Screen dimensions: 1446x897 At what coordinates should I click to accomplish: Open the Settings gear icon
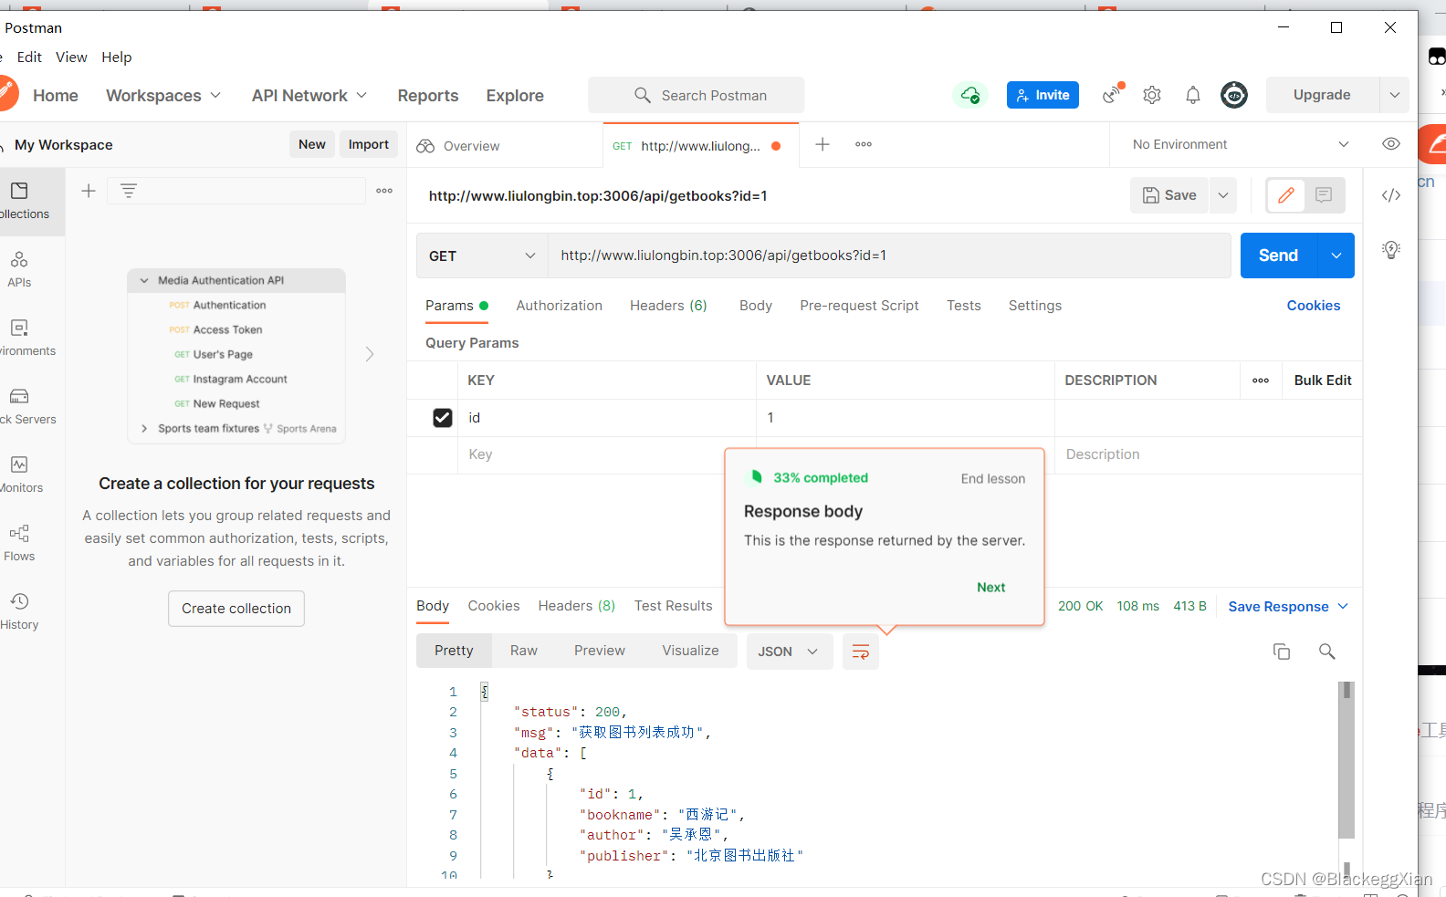click(x=1152, y=95)
